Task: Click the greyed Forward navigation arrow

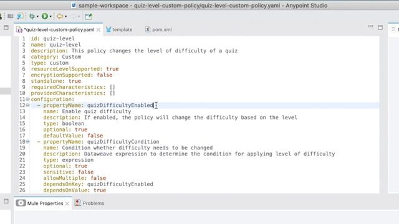Action: (73, 17)
